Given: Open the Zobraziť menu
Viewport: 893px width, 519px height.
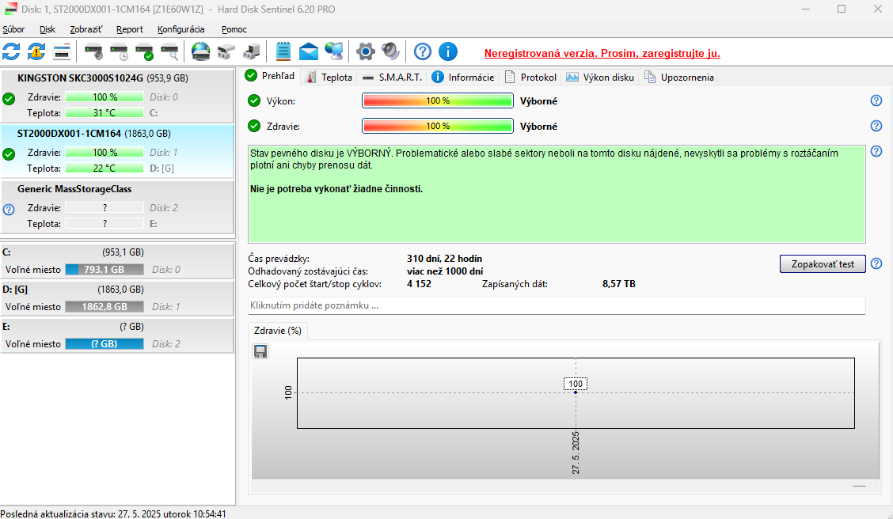Looking at the screenshot, I should coord(86,29).
